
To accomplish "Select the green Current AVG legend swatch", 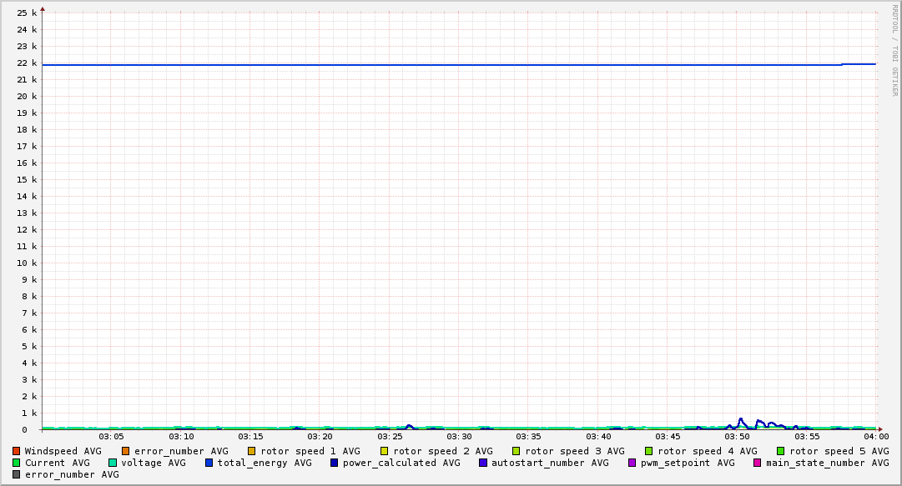I will (17, 463).
